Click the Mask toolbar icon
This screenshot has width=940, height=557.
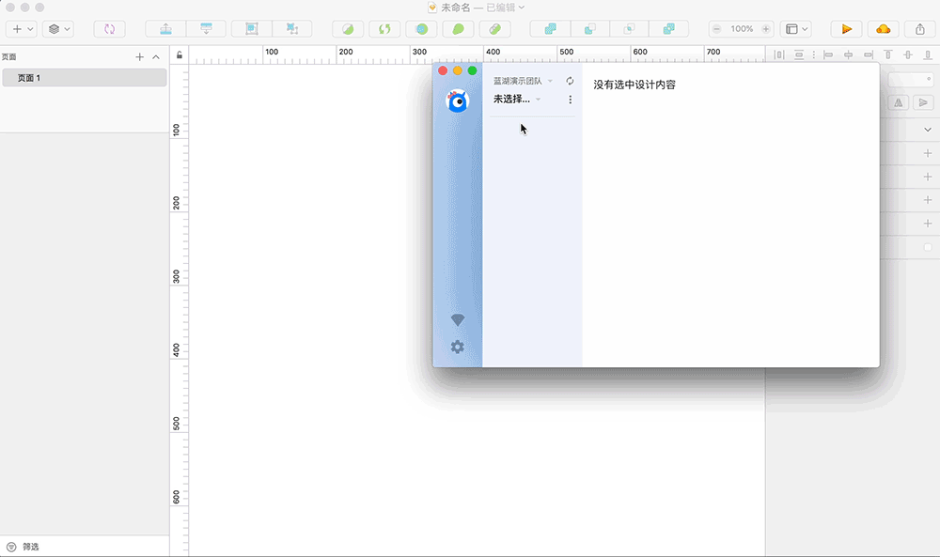point(421,29)
